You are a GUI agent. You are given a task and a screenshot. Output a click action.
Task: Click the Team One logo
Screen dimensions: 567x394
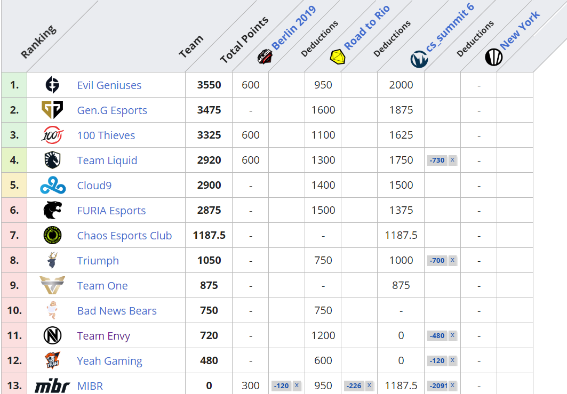pyautogui.click(x=52, y=285)
